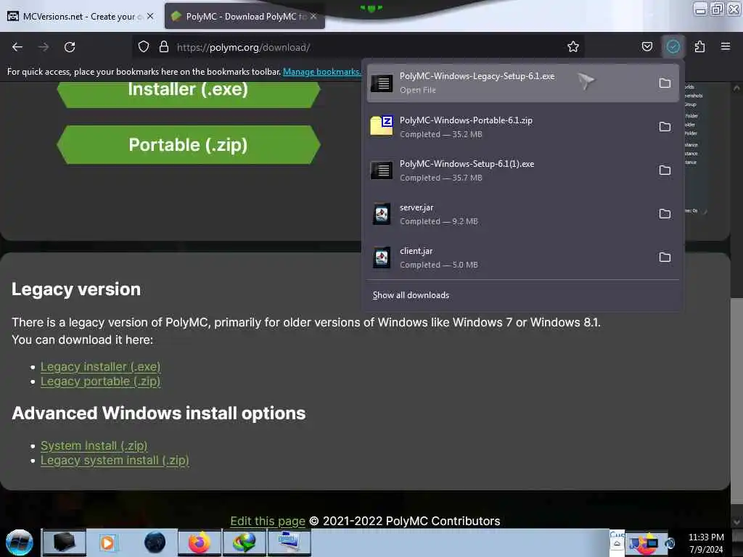The height and width of the screenshot is (557, 743).
Task: Show PolyMC-Windows-Legacy-Setup-6.1.exe in folder
Action: point(665,83)
